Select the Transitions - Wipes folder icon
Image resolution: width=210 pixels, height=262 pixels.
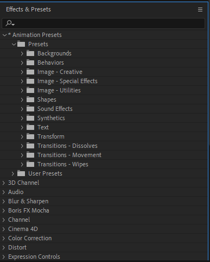pyautogui.click(x=30, y=164)
